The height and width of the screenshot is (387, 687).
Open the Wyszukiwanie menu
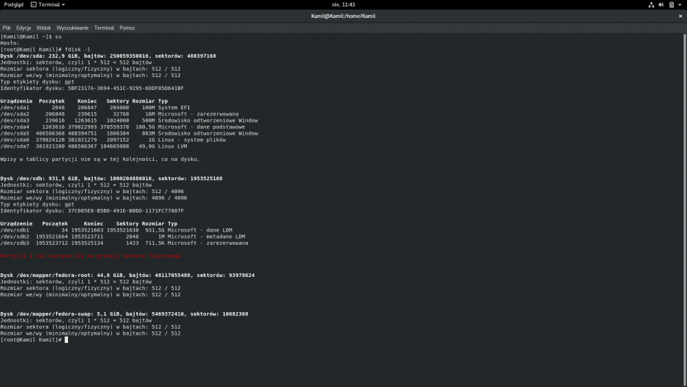point(72,27)
